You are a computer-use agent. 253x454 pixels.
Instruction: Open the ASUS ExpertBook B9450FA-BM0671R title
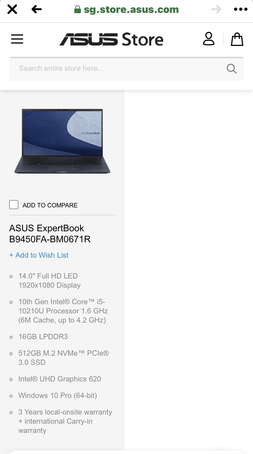(50, 233)
